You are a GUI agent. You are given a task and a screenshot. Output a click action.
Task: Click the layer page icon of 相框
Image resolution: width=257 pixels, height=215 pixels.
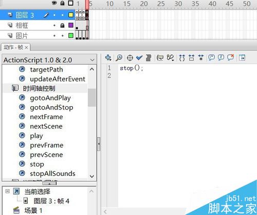pyautogui.click(x=10, y=25)
